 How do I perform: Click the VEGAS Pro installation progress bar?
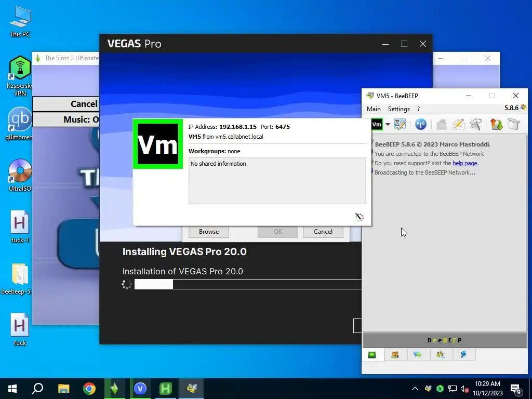pos(248,284)
